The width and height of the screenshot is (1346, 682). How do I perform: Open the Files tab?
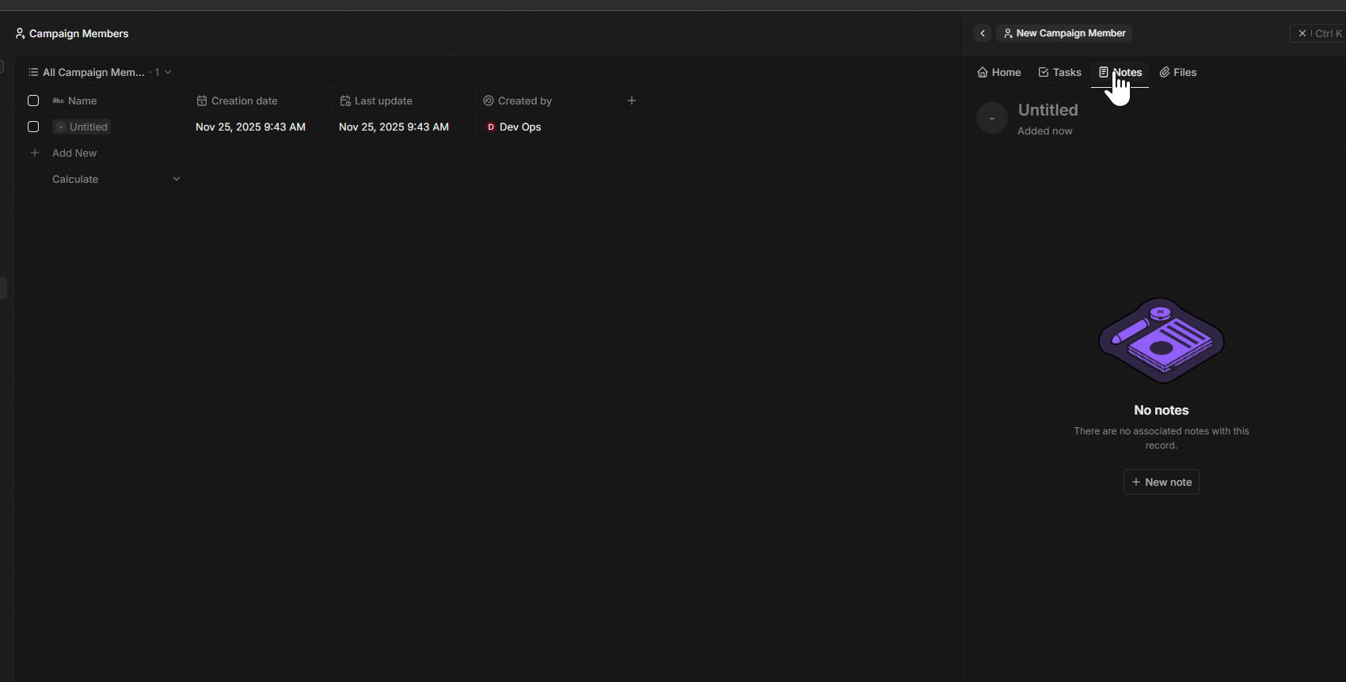(x=1178, y=72)
